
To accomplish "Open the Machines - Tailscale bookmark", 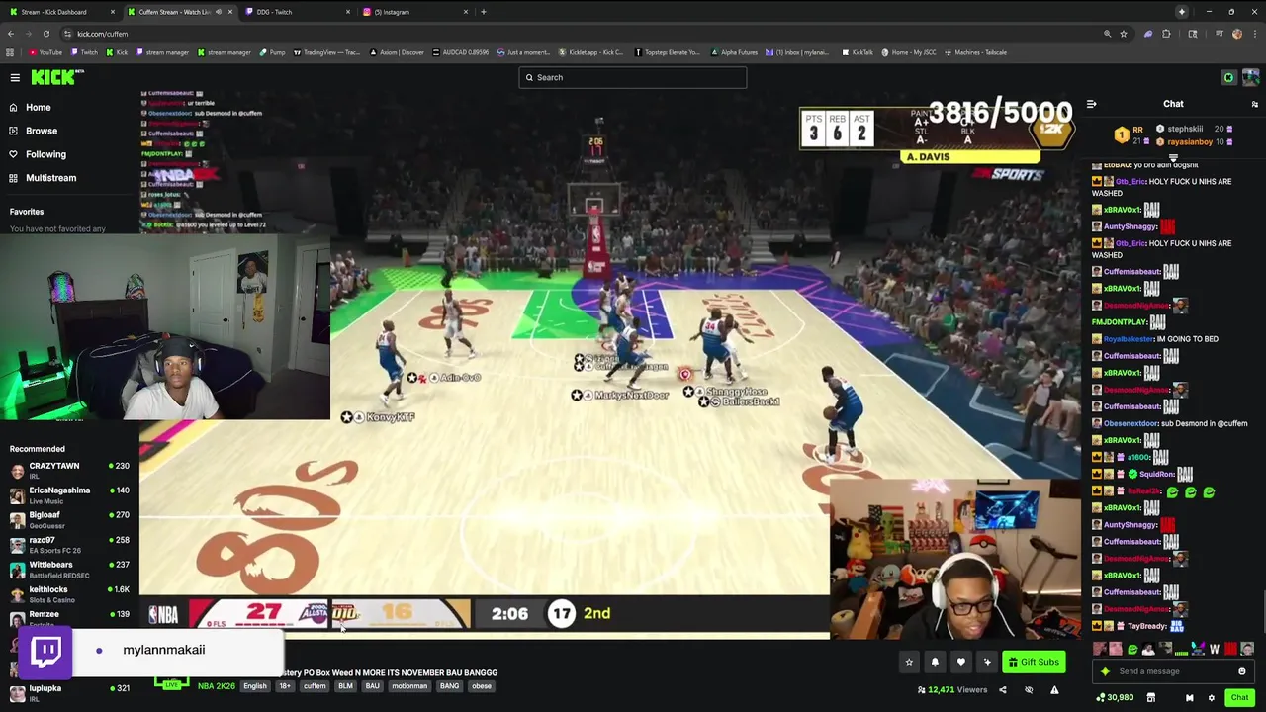I will coord(974,52).
